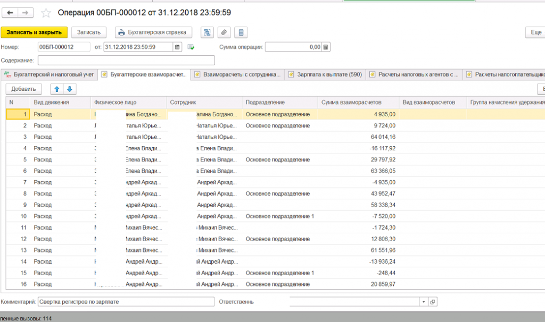This screenshot has width=545, height=322.
Task: Click the Добавить button
Action: 23,89
